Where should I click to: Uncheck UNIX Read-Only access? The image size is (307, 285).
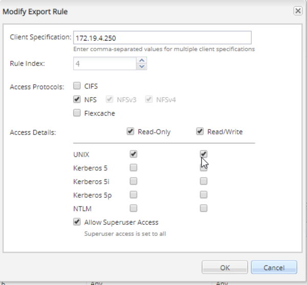[134, 154]
